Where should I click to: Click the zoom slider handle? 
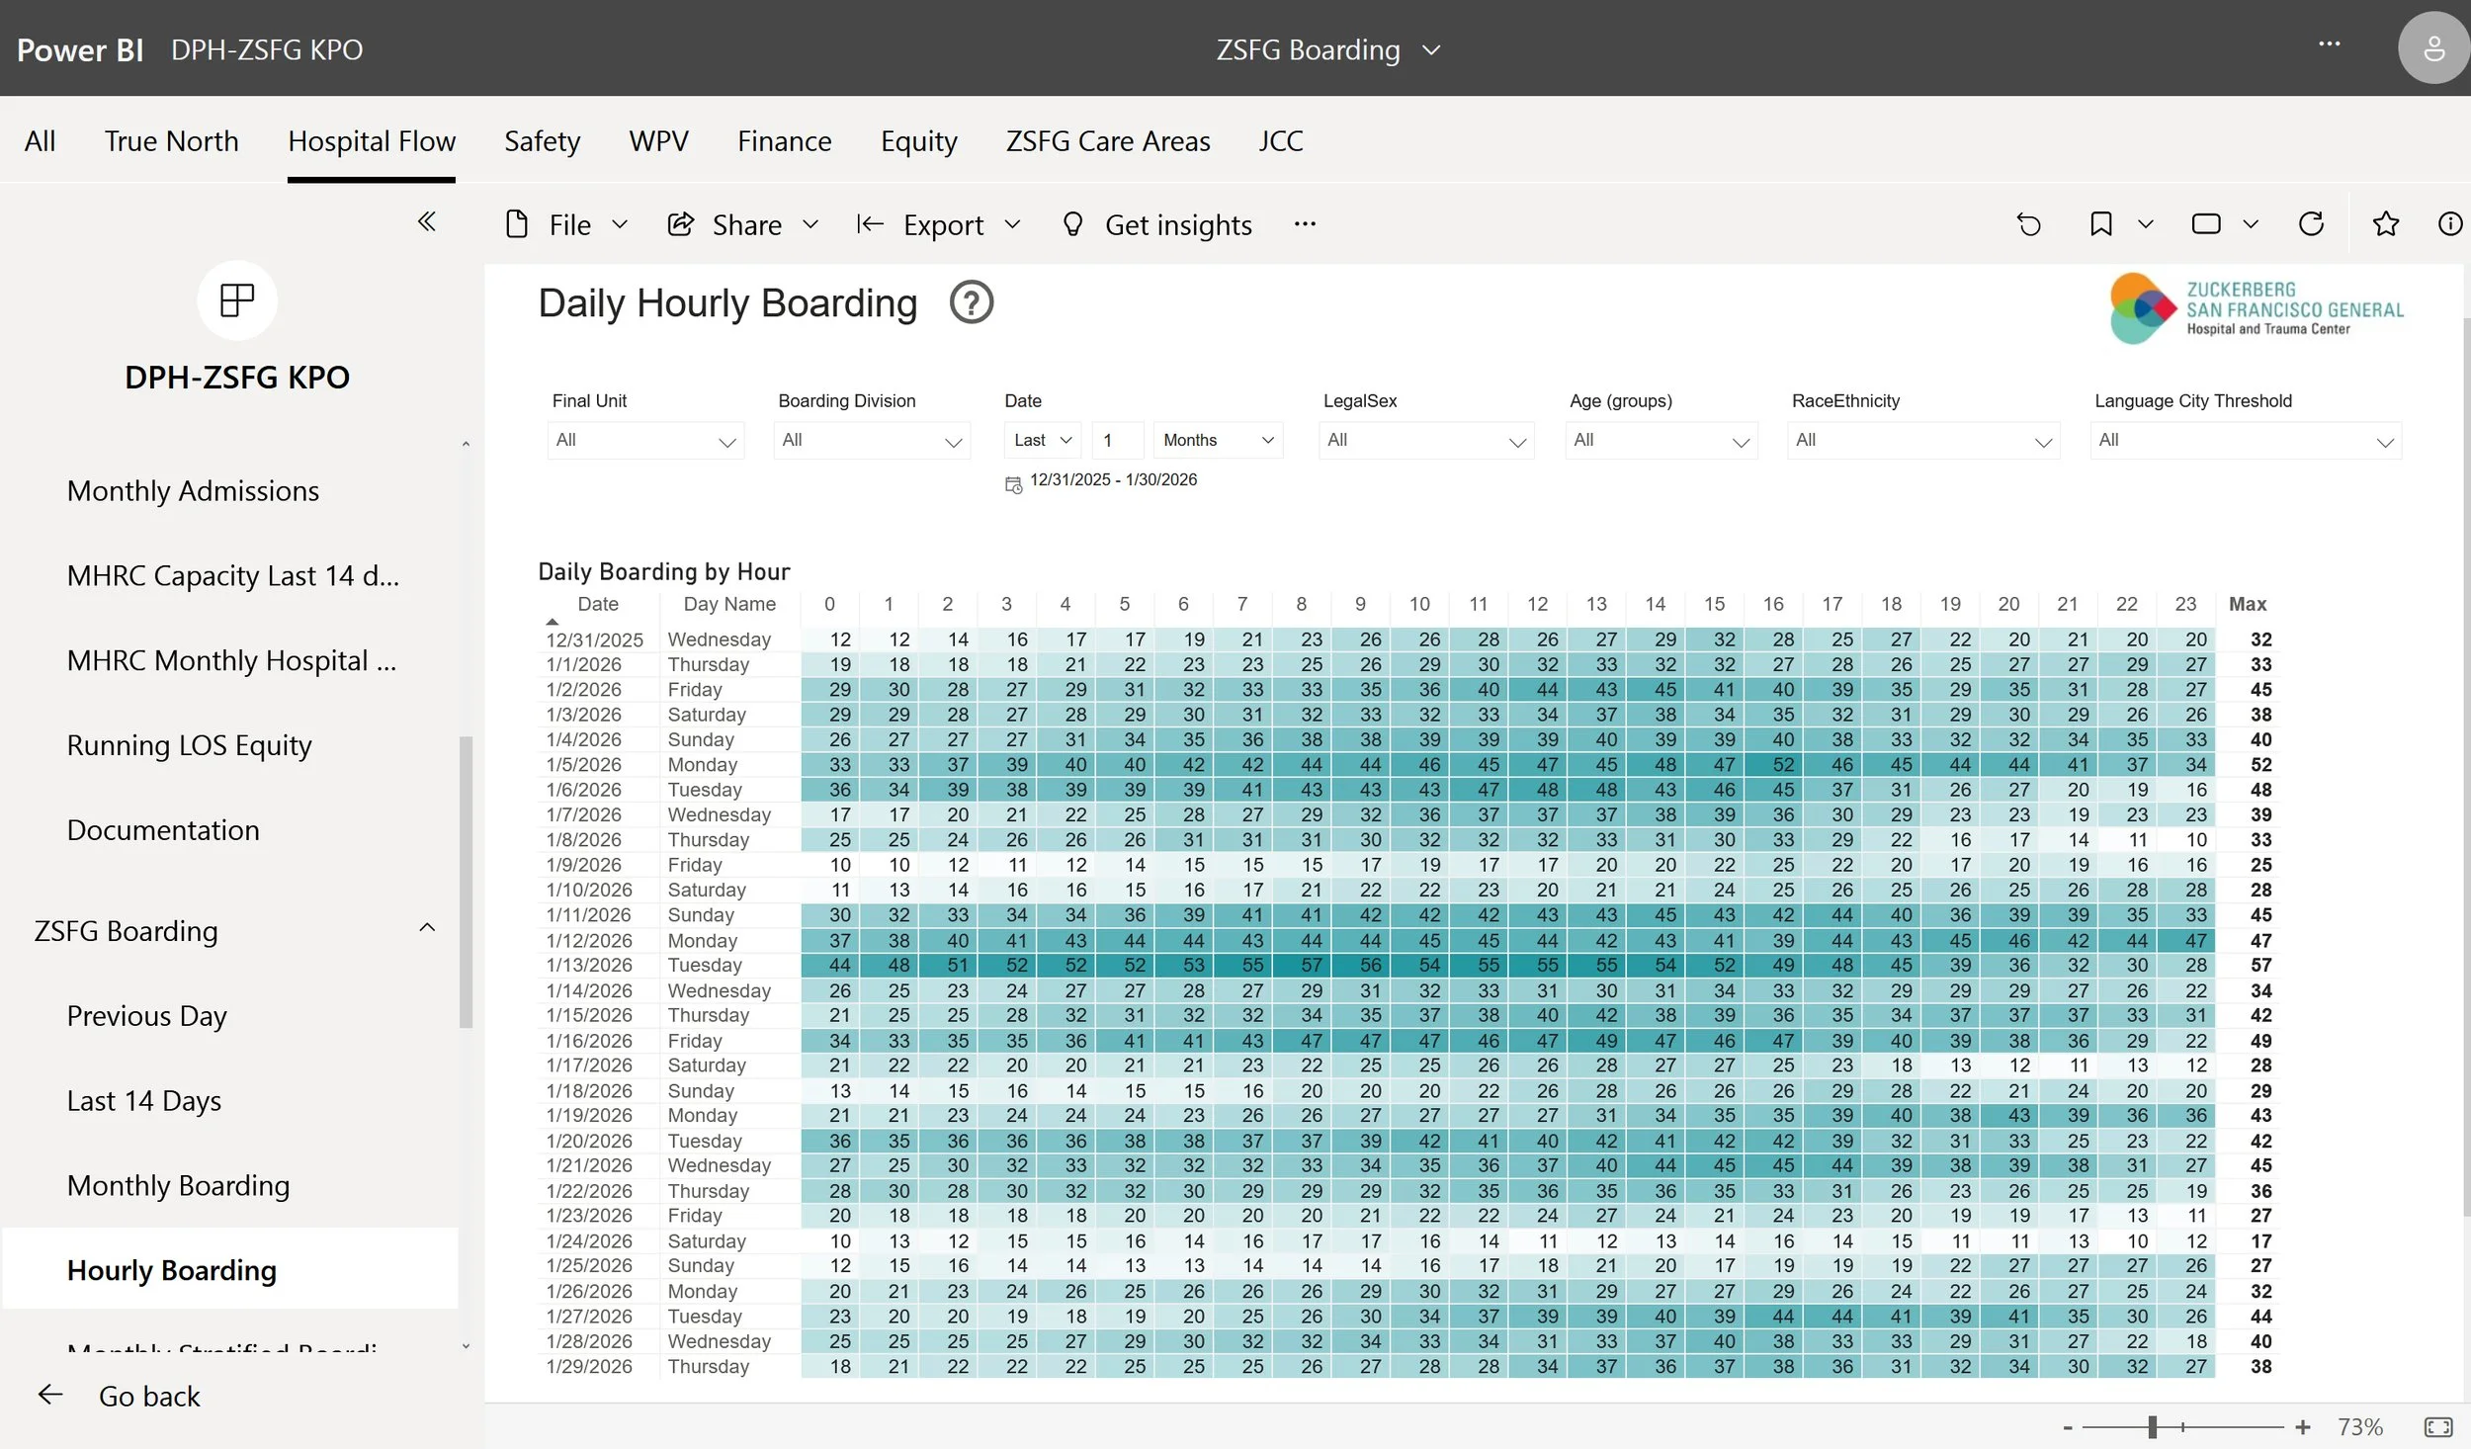coord(2152,1426)
